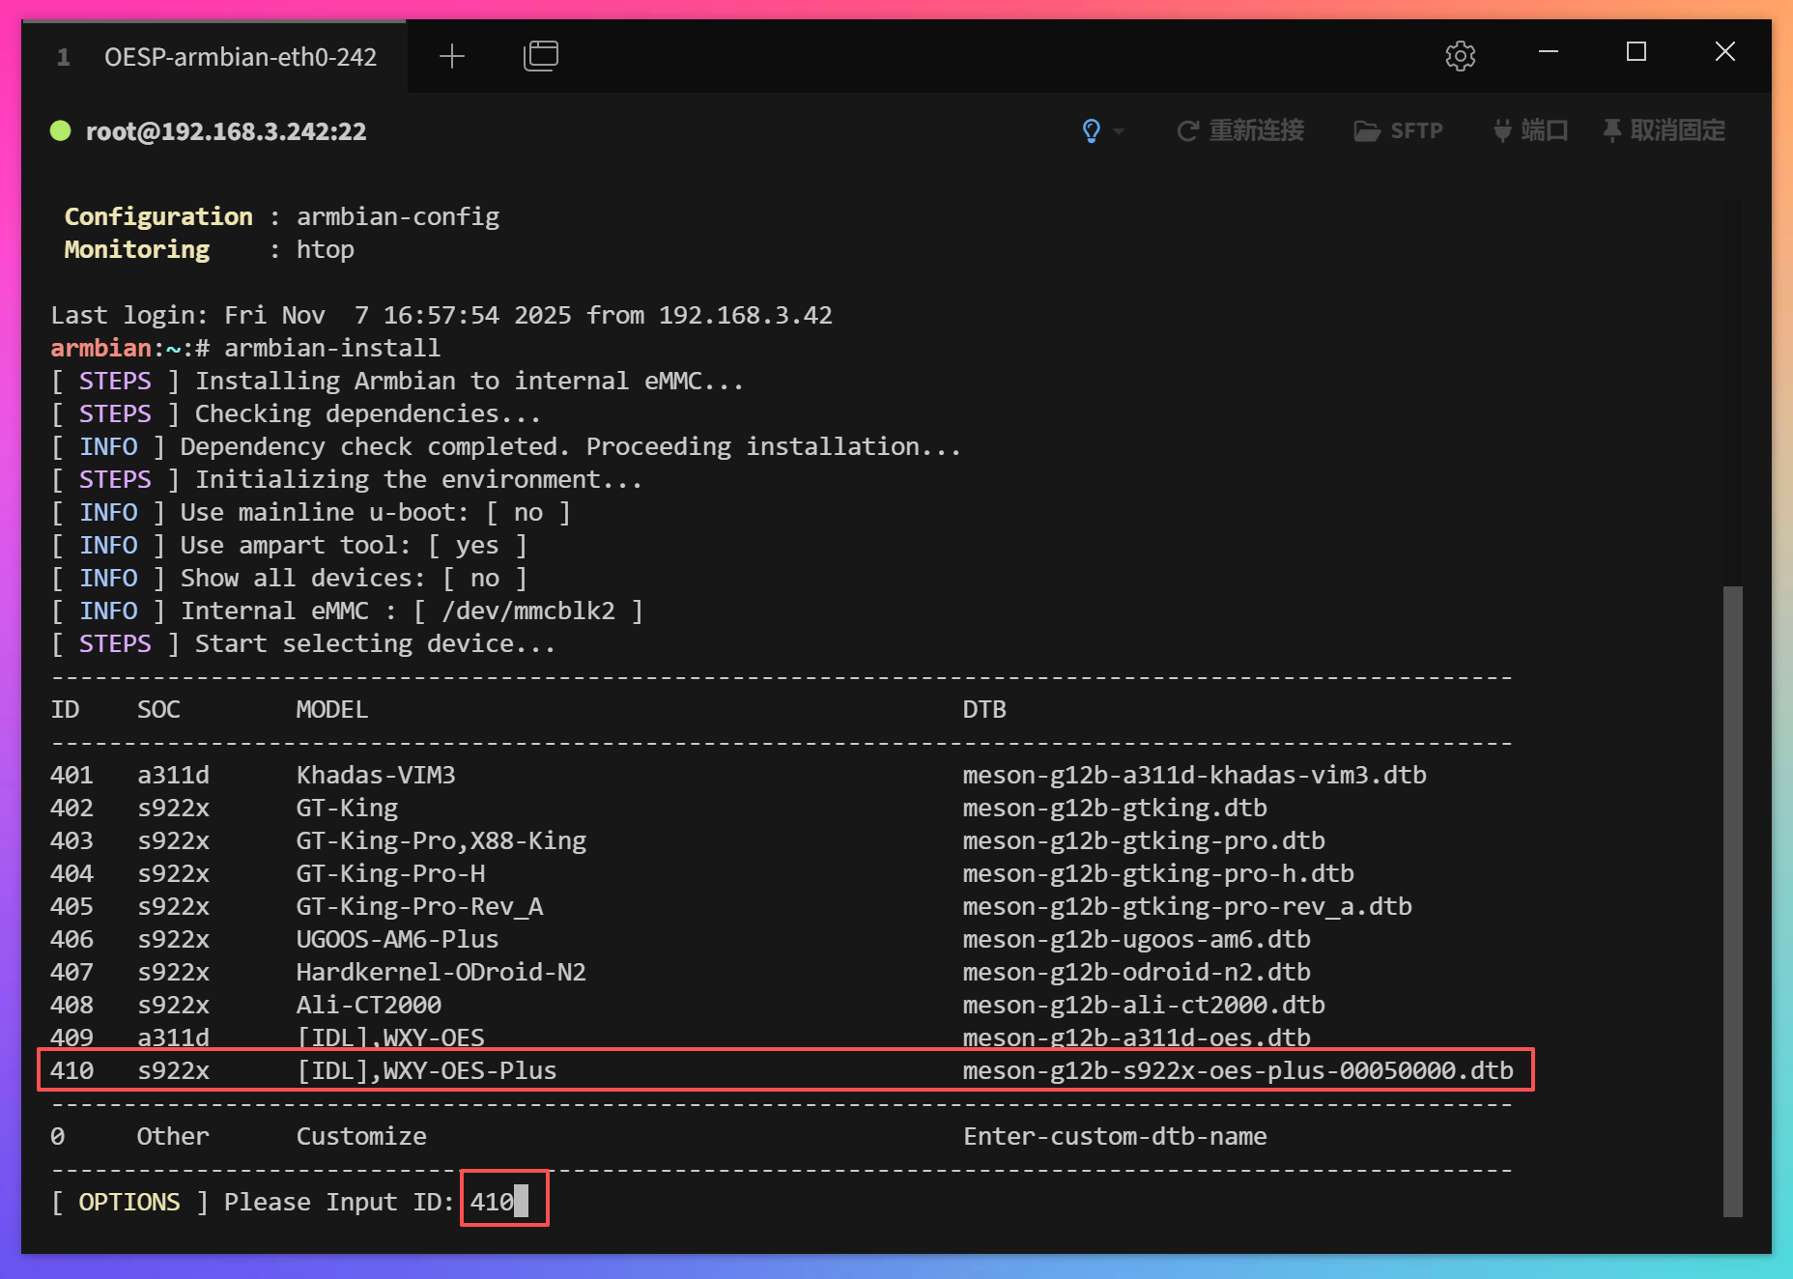Click the green connection status dot
The width and height of the screenshot is (1793, 1279).
(61, 130)
